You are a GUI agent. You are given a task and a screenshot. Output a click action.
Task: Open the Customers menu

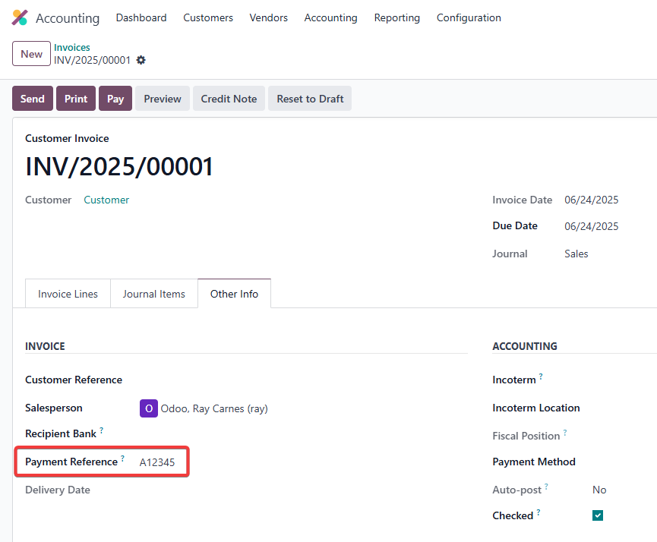(208, 17)
